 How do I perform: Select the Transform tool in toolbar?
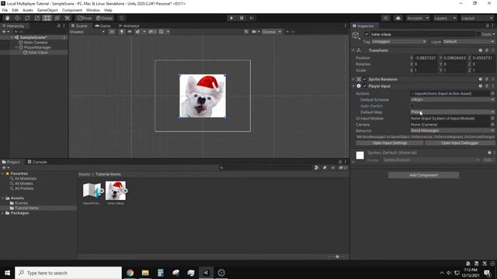[x=57, y=18]
